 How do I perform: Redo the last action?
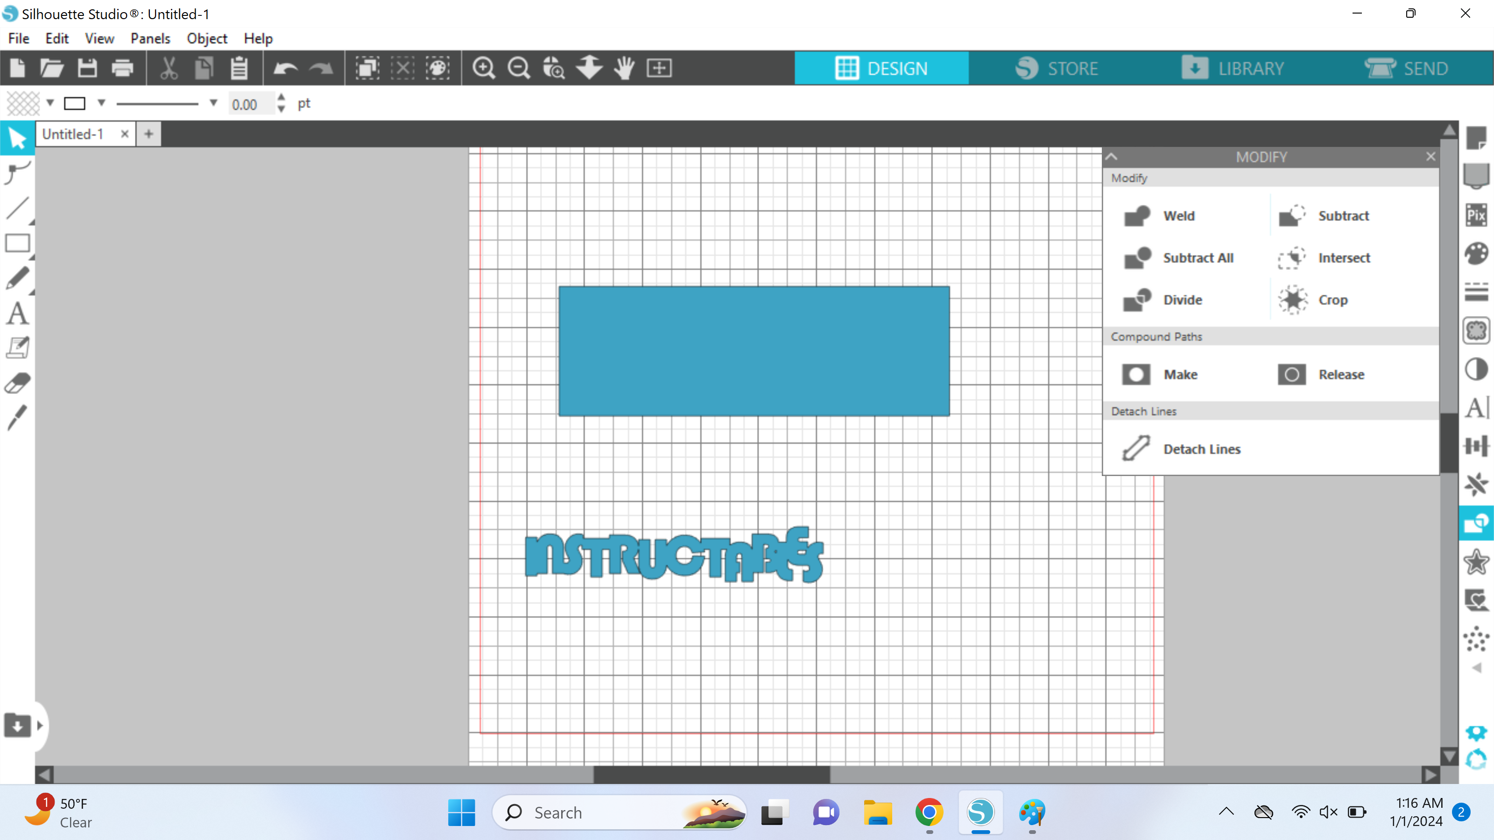tap(321, 68)
